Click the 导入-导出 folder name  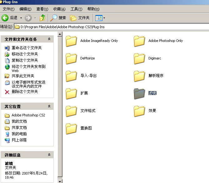click(x=88, y=76)
